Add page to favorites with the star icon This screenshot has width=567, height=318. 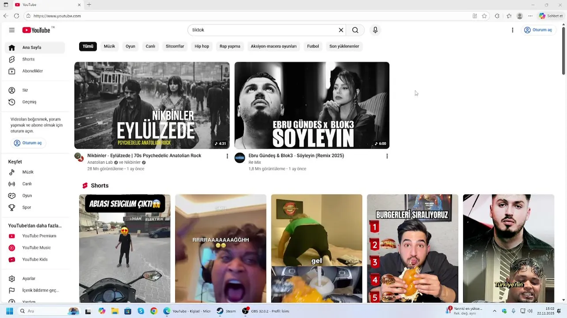pyautogui.click(x=484, y=16)
